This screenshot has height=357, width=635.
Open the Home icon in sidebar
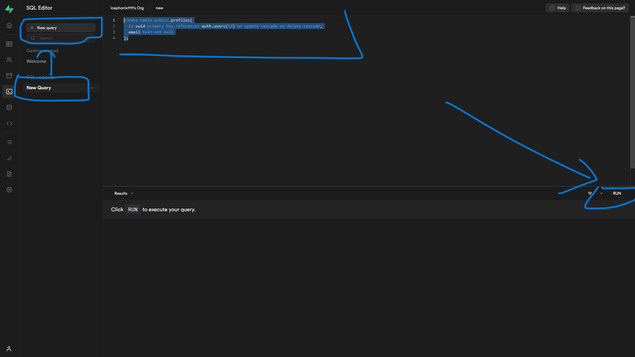(9, 25)
